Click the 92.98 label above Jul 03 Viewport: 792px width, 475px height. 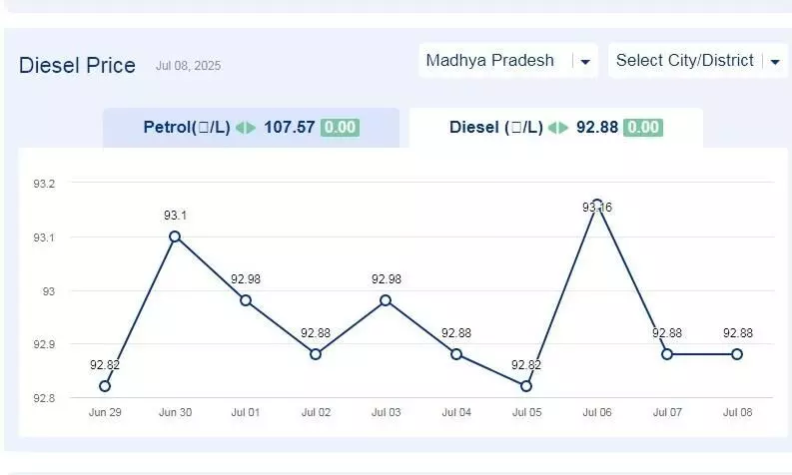(x=387, y=279)
